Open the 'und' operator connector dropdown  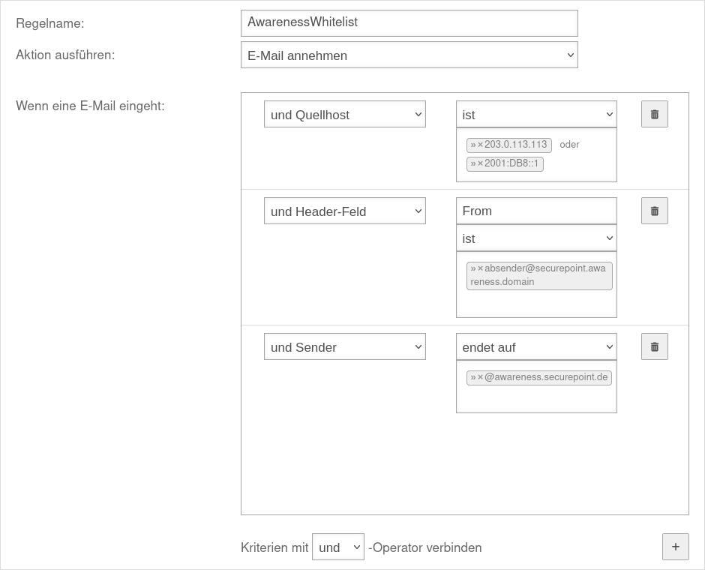coord(337,547)
